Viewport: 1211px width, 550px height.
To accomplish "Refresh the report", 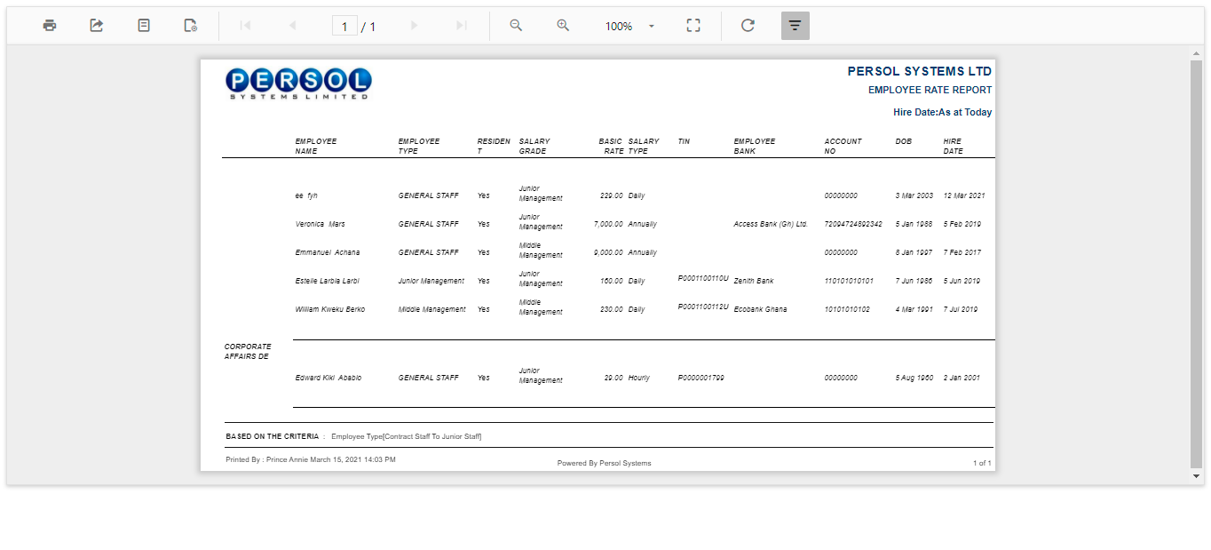I will (748, 26).
